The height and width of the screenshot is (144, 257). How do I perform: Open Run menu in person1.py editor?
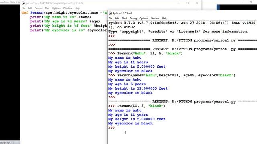(47, 8)
